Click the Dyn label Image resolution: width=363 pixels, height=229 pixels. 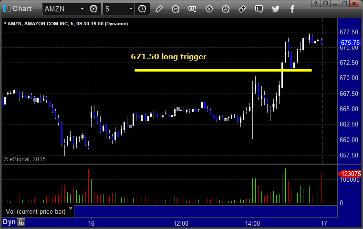[x=9, y=222]
